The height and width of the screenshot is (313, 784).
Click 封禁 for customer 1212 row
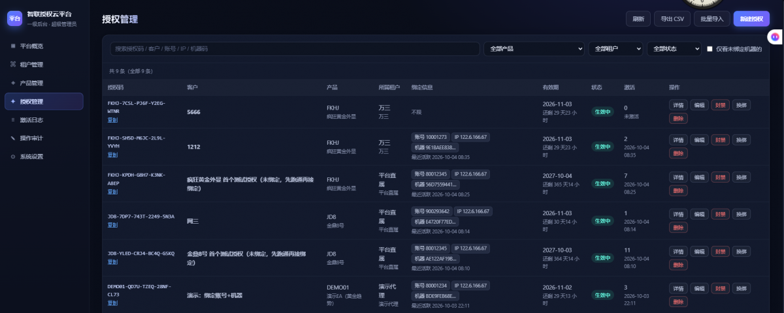point(720,140)
